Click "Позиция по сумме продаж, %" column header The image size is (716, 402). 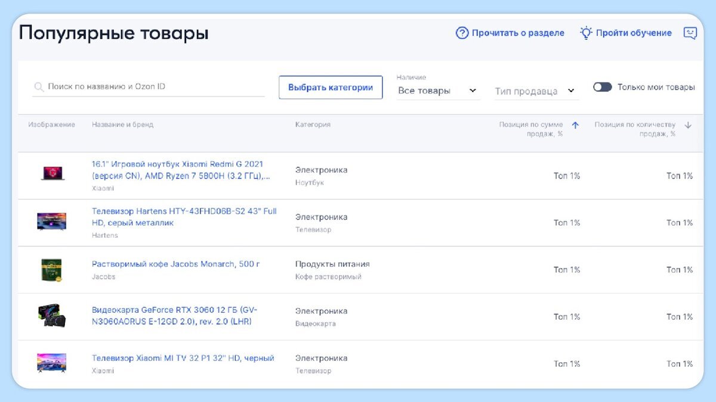pos(531,129)
